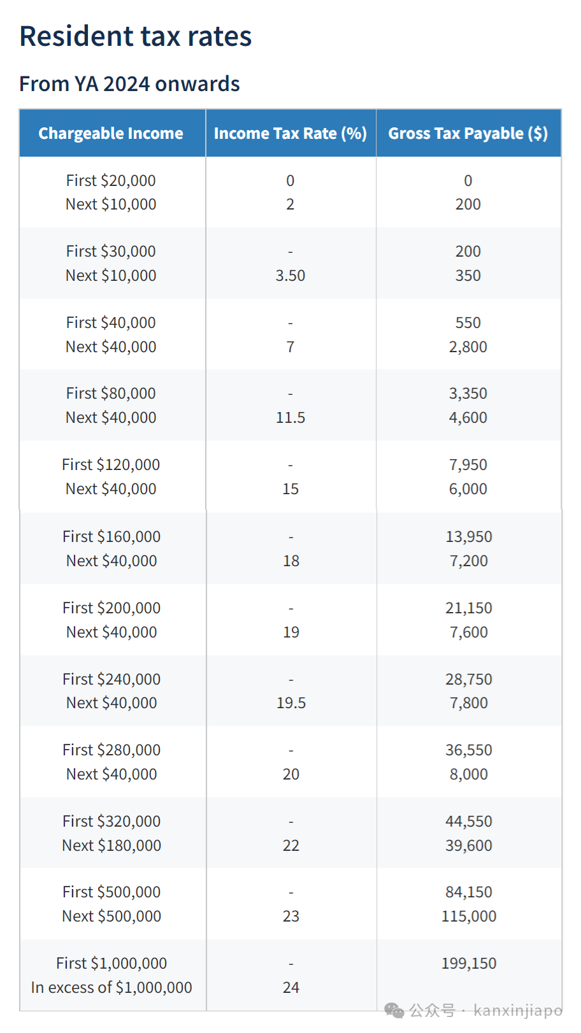
Task: Click the Next $180,000 bracket text
Action: coord(111,845)
